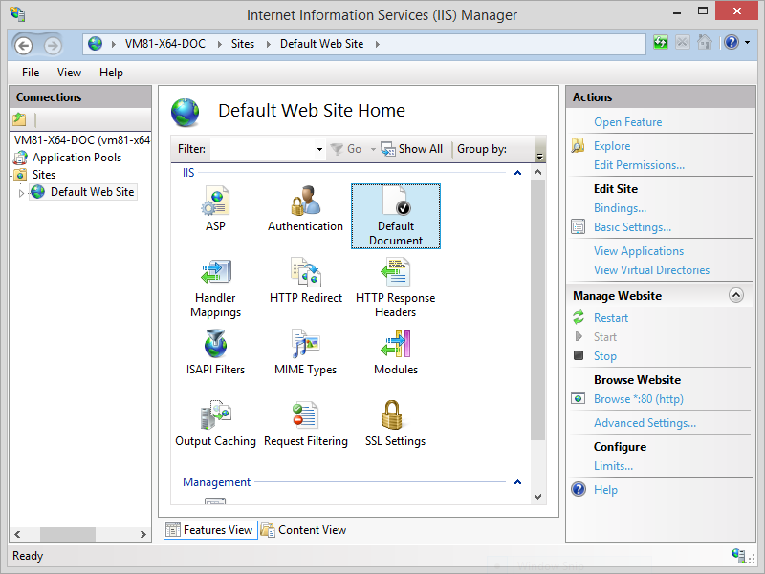Click the Bindings... link
This screenshot has width=765, height=574.
[620, 208]
